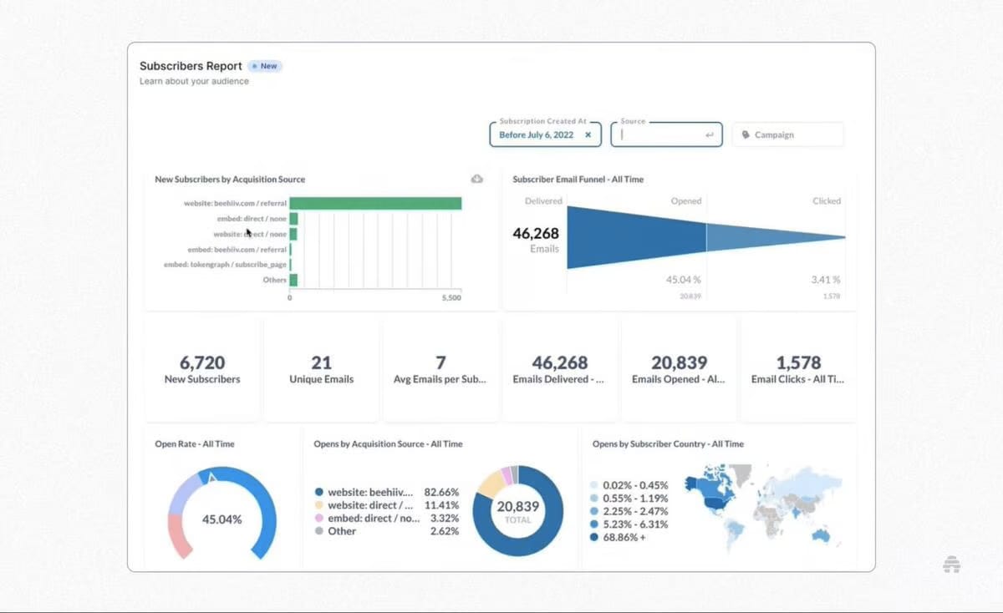Click the New badge beside Subscribers Report

[264, 66]
